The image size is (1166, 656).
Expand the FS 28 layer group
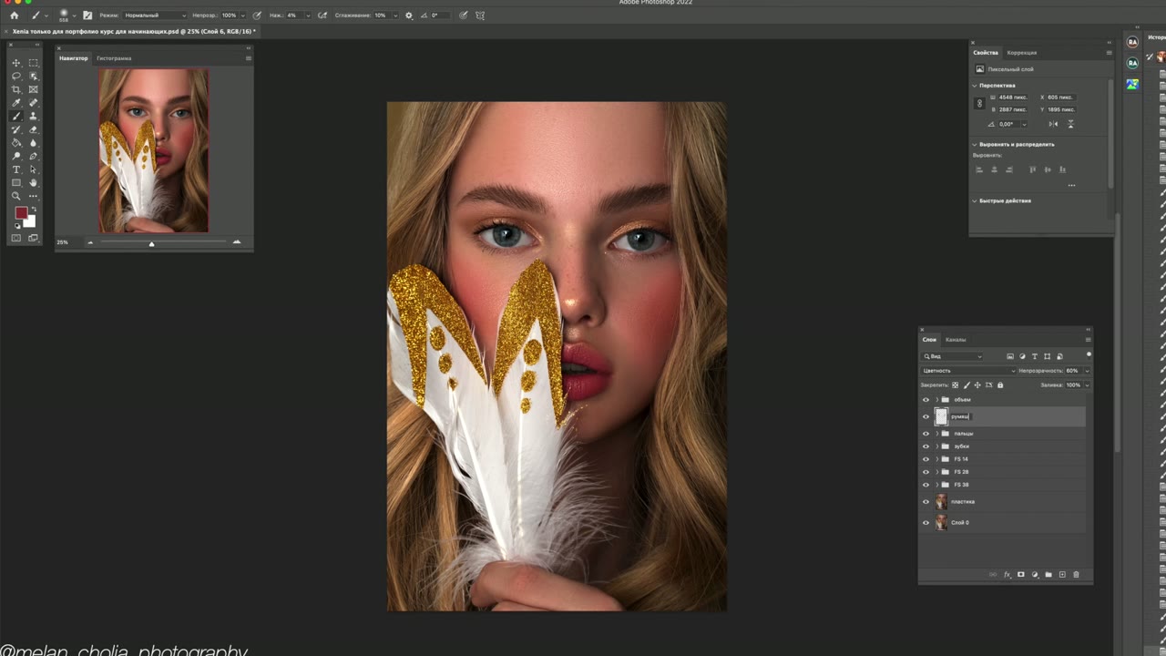(936, 472)
